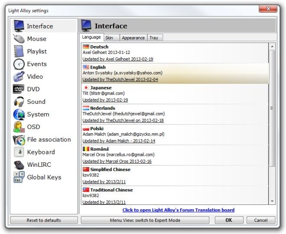Click the Japanese flag icon
This screenshot has width=286, height=234.
click(86, 88)
